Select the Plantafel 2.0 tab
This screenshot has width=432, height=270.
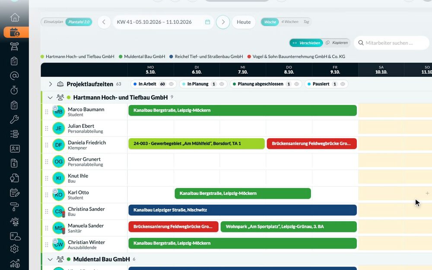tap(79, 22)
